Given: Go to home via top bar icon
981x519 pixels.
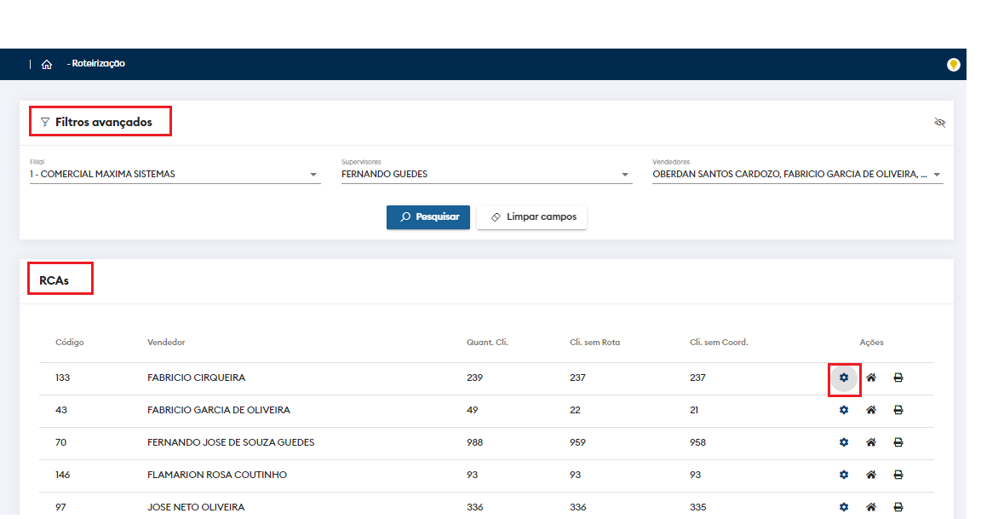Looking at the screenshot, I should coord(47,64).
